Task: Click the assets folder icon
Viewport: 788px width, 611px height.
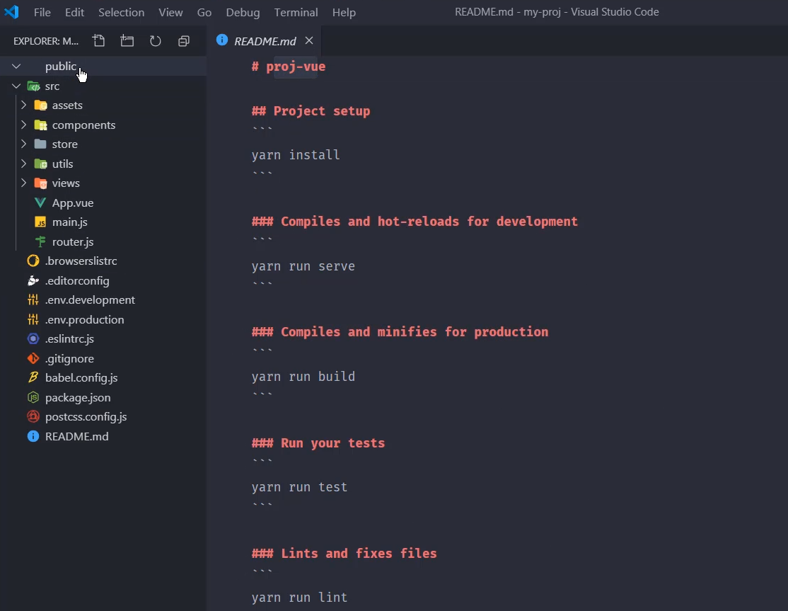Action: 41,105
